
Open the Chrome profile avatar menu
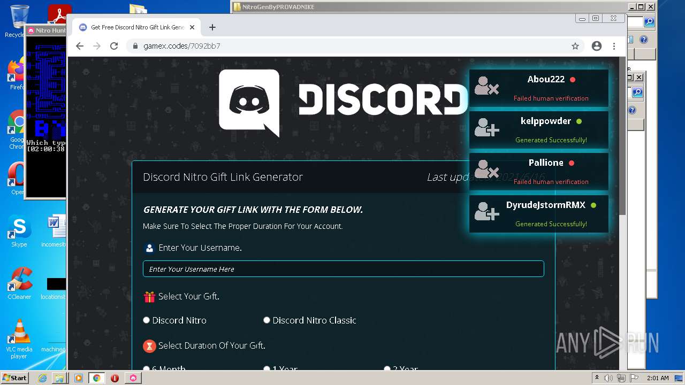(597, 46)
